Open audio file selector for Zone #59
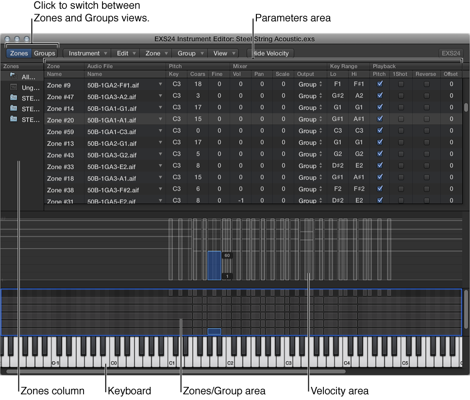This screenshot has width=470, height=400. pos(161,131)
